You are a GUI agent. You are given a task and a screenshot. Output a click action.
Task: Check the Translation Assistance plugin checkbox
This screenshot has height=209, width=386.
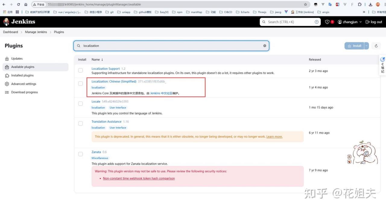pyautogui.click(x=81, y=124)
